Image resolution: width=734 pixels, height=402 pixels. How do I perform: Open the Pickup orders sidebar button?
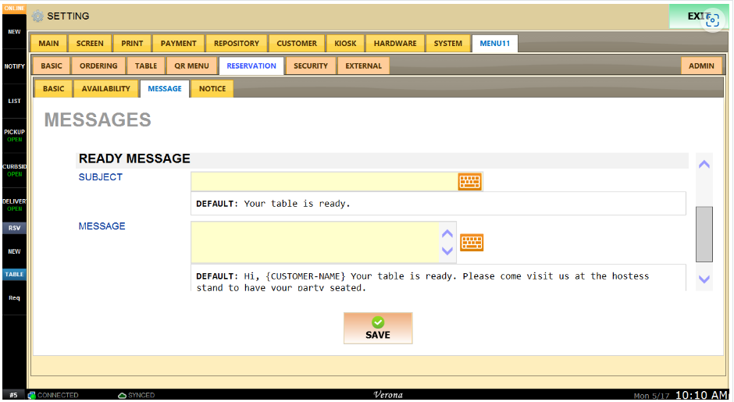[x=14, y=135]
